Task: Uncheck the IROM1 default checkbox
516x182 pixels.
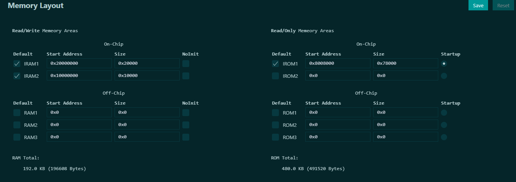Action: pyautogui.click(x=275, y=64)
